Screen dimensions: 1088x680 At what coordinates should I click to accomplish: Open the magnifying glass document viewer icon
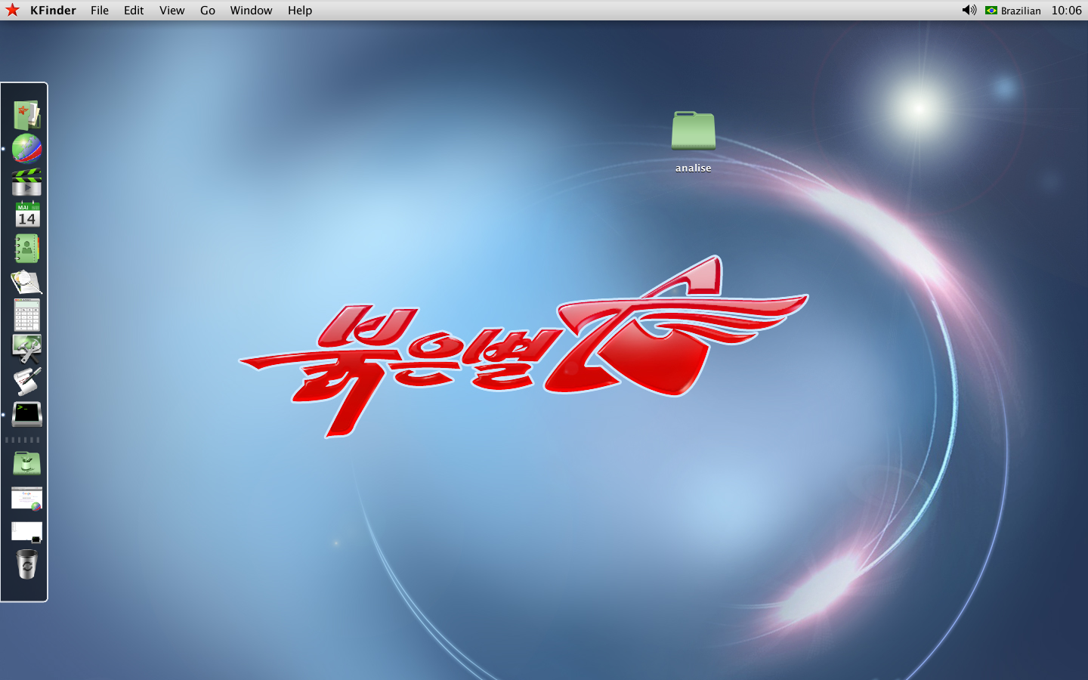[x=26, y=282]
